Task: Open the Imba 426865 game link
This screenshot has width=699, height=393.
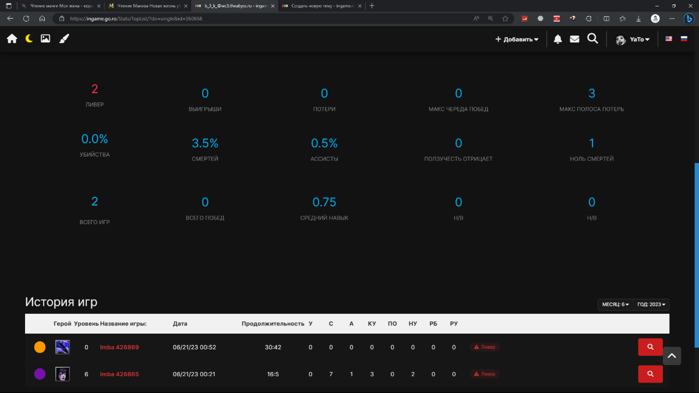Action: (119, 374)
